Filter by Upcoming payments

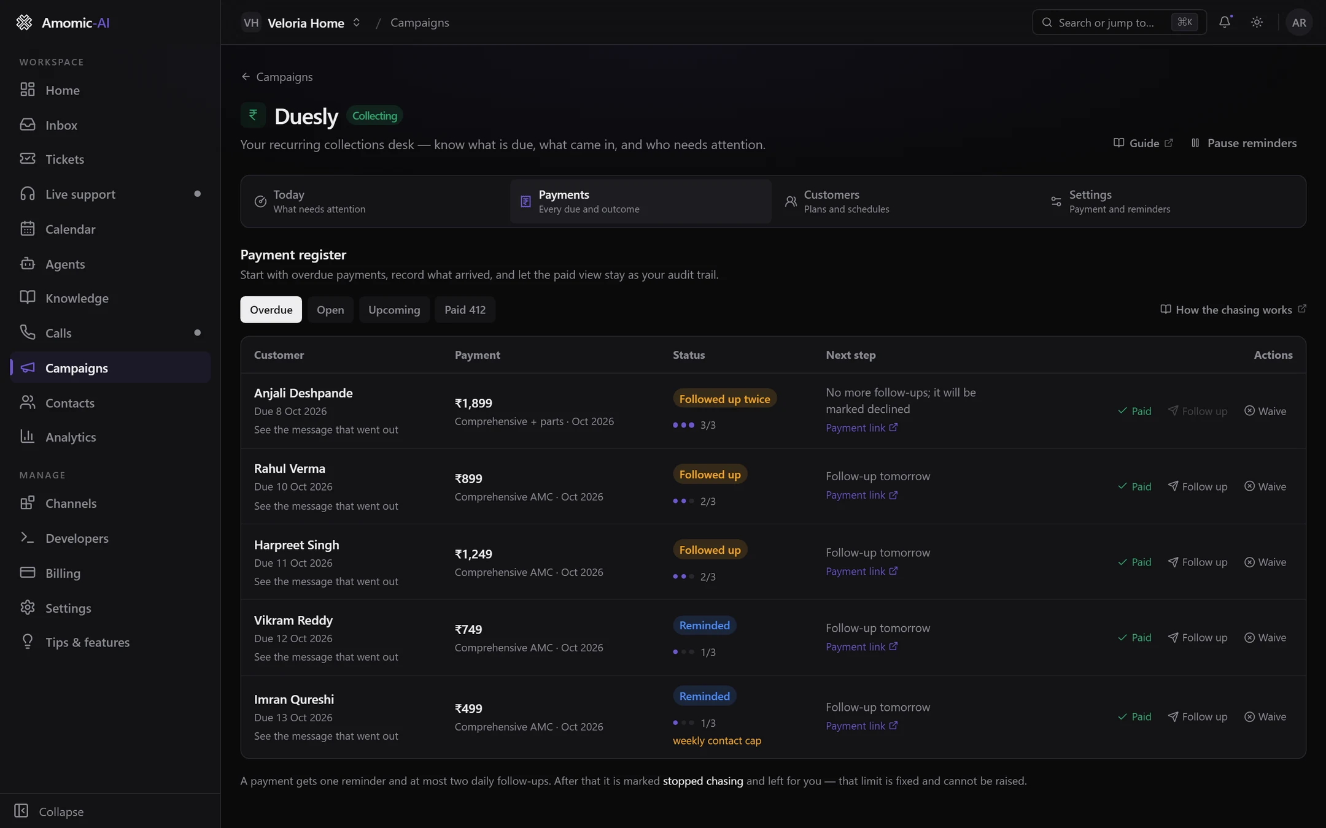point(394,310)
